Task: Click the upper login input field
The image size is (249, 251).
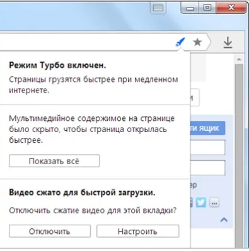Action: coord(207,148)
